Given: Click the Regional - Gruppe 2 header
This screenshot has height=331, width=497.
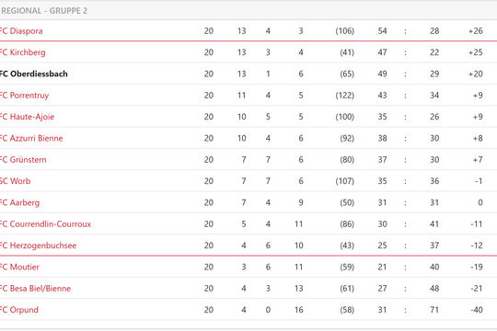Looking at the screenshot, I should pyautogui.click(x=44, y=11).
